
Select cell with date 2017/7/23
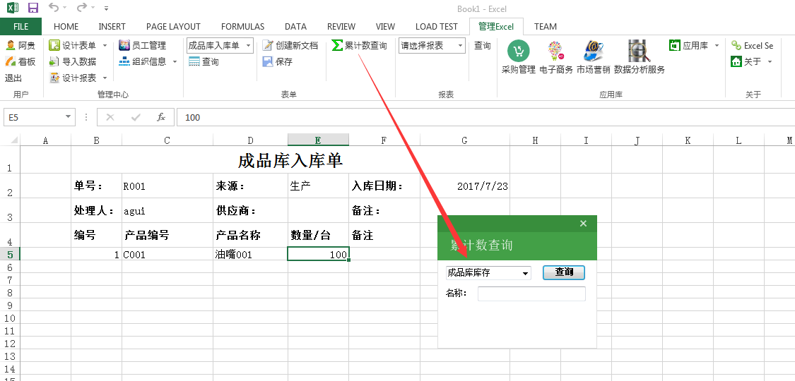(465, 186)
